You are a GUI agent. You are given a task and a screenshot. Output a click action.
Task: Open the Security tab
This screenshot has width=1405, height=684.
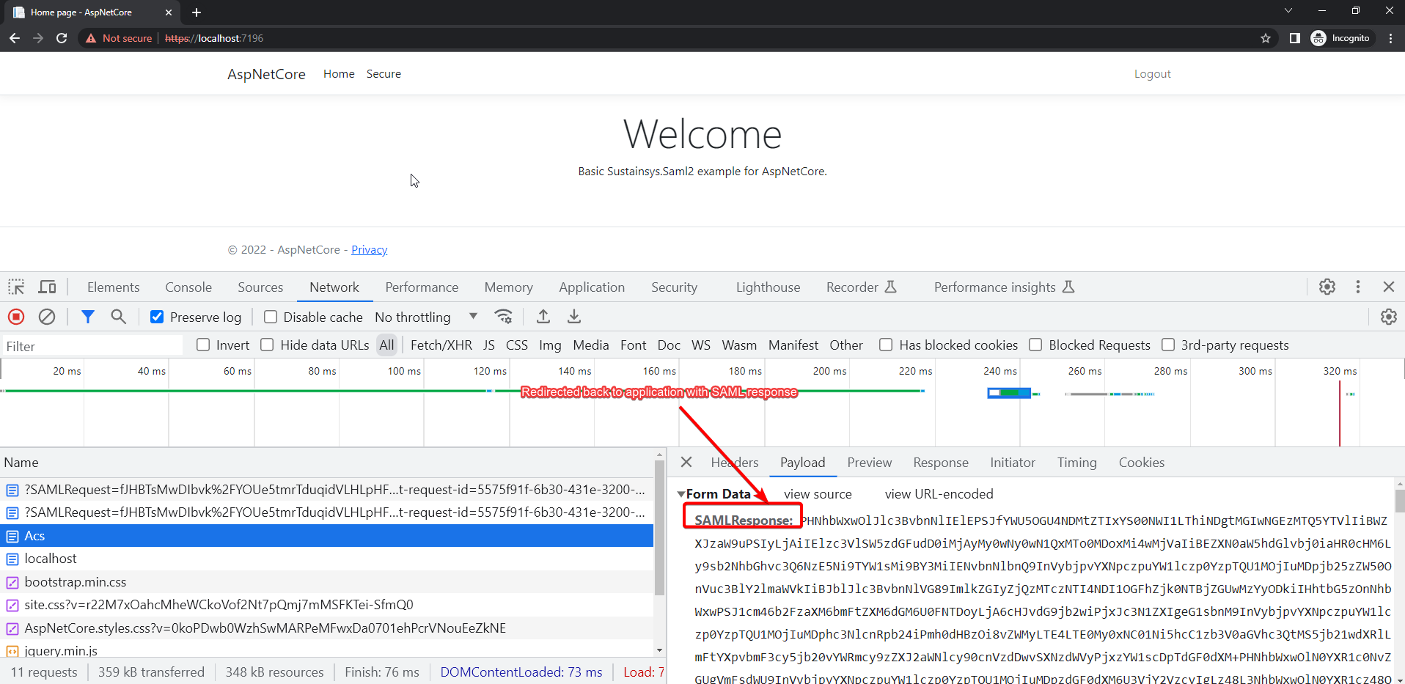pos(674,287)
